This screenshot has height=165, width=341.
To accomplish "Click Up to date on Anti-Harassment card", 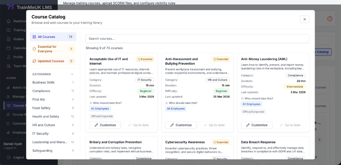I will [x=214, y=125].
